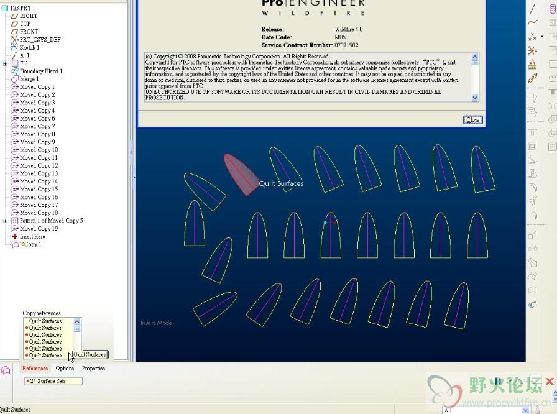Select the Draft tool icon
This screenshot has height=414, width=557.
532,173
